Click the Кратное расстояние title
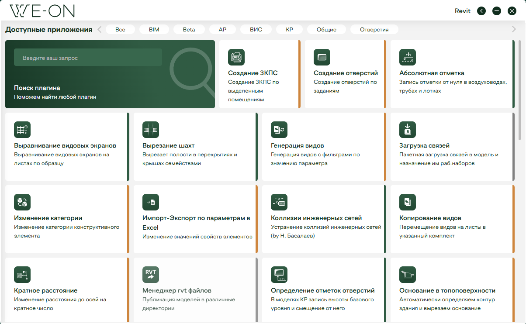The image size is (526, 324). tap(46, 290)
